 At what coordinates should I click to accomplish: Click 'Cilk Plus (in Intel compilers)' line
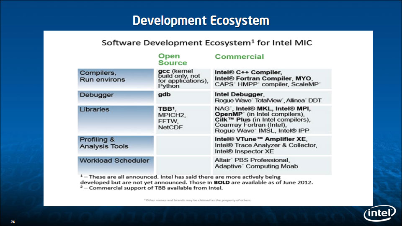[x=263, y=119]
